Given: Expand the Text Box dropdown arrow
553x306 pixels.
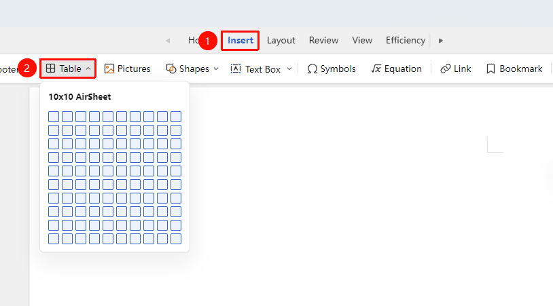Looking at the screenshot, I should [289, 69].
